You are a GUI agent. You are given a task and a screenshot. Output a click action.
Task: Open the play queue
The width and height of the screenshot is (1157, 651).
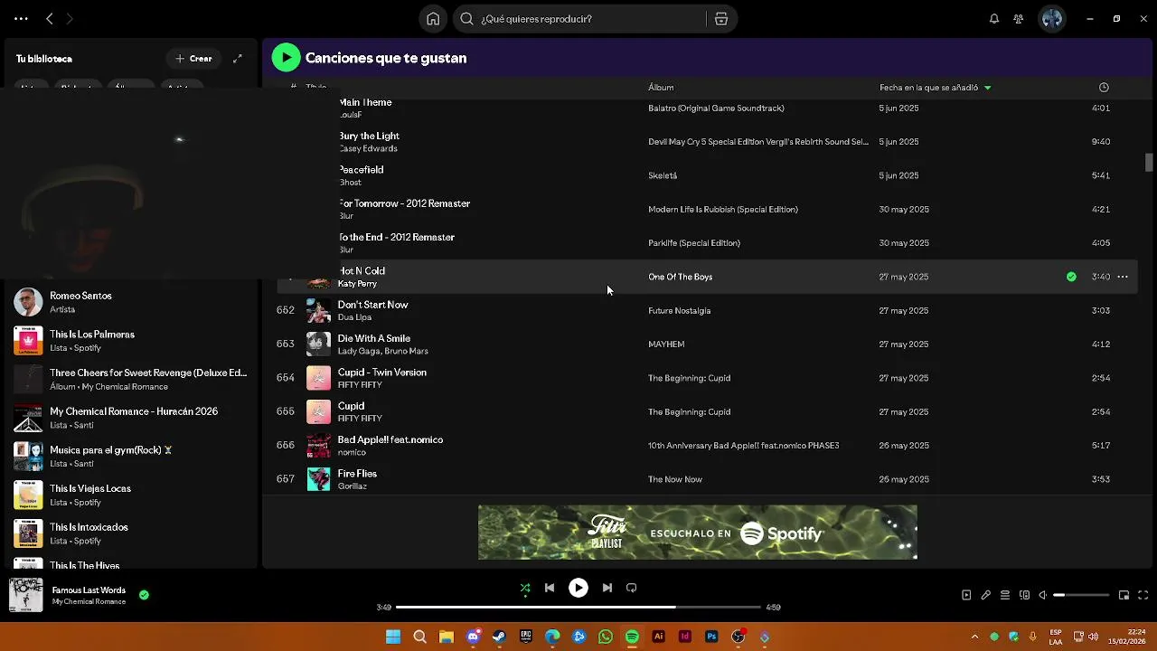click(1005, 595)
